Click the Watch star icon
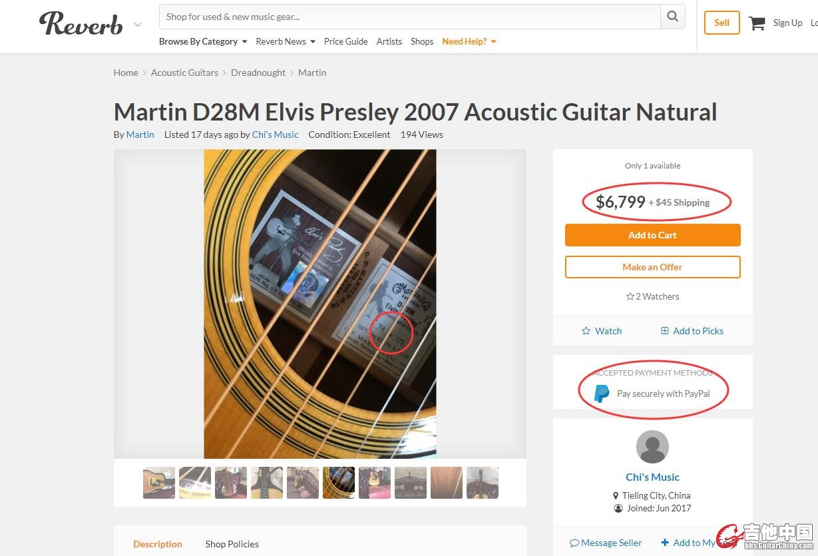Image resolution: width=818 pixels, height=556 pixels. [x=586, y=331]
